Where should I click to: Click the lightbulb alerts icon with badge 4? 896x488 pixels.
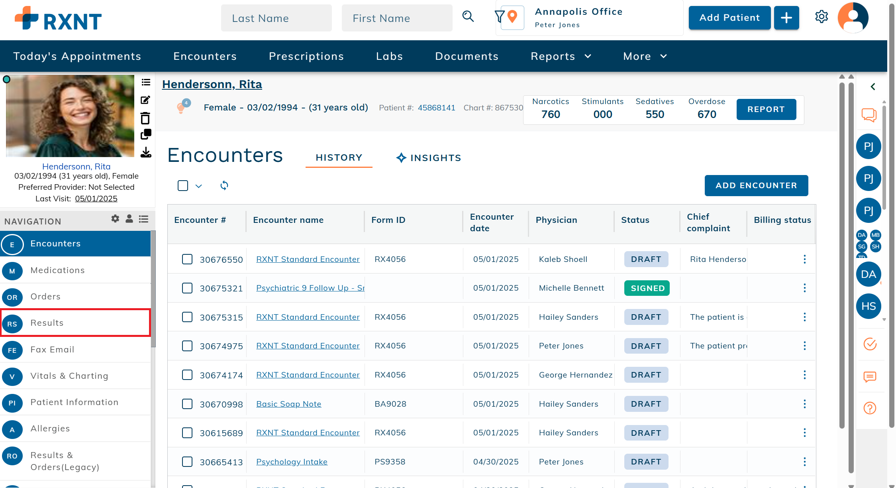pyautogui.click(x=183, y=106)
